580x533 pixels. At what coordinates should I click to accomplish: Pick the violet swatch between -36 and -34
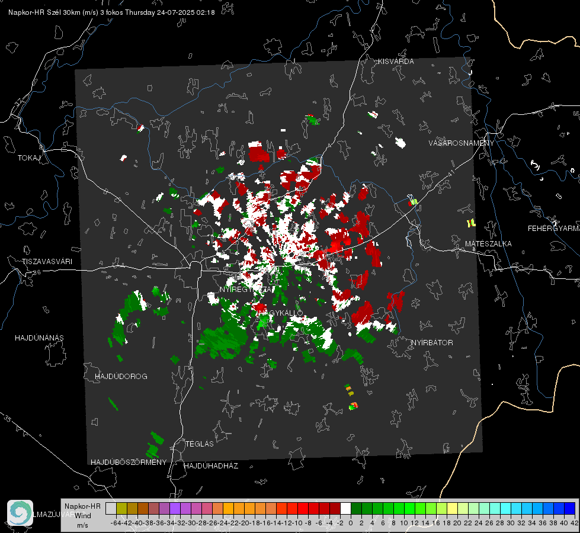click(x=164, y=508)
